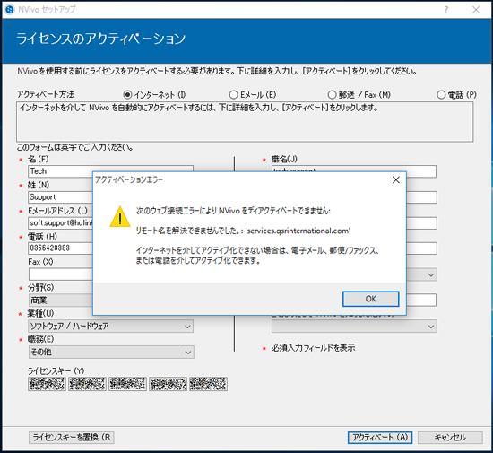Click the アクティベート button

point(380,437)
